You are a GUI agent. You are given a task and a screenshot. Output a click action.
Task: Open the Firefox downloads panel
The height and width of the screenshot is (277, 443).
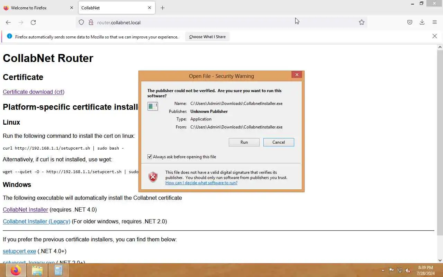point(422,23)
